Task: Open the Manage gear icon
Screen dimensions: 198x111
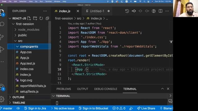Action: point(2,99)
